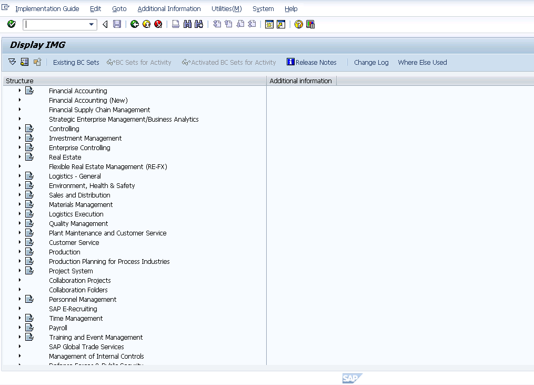
Task: Select SAP Global Trade Services row
Action: (x=86, y=347)
